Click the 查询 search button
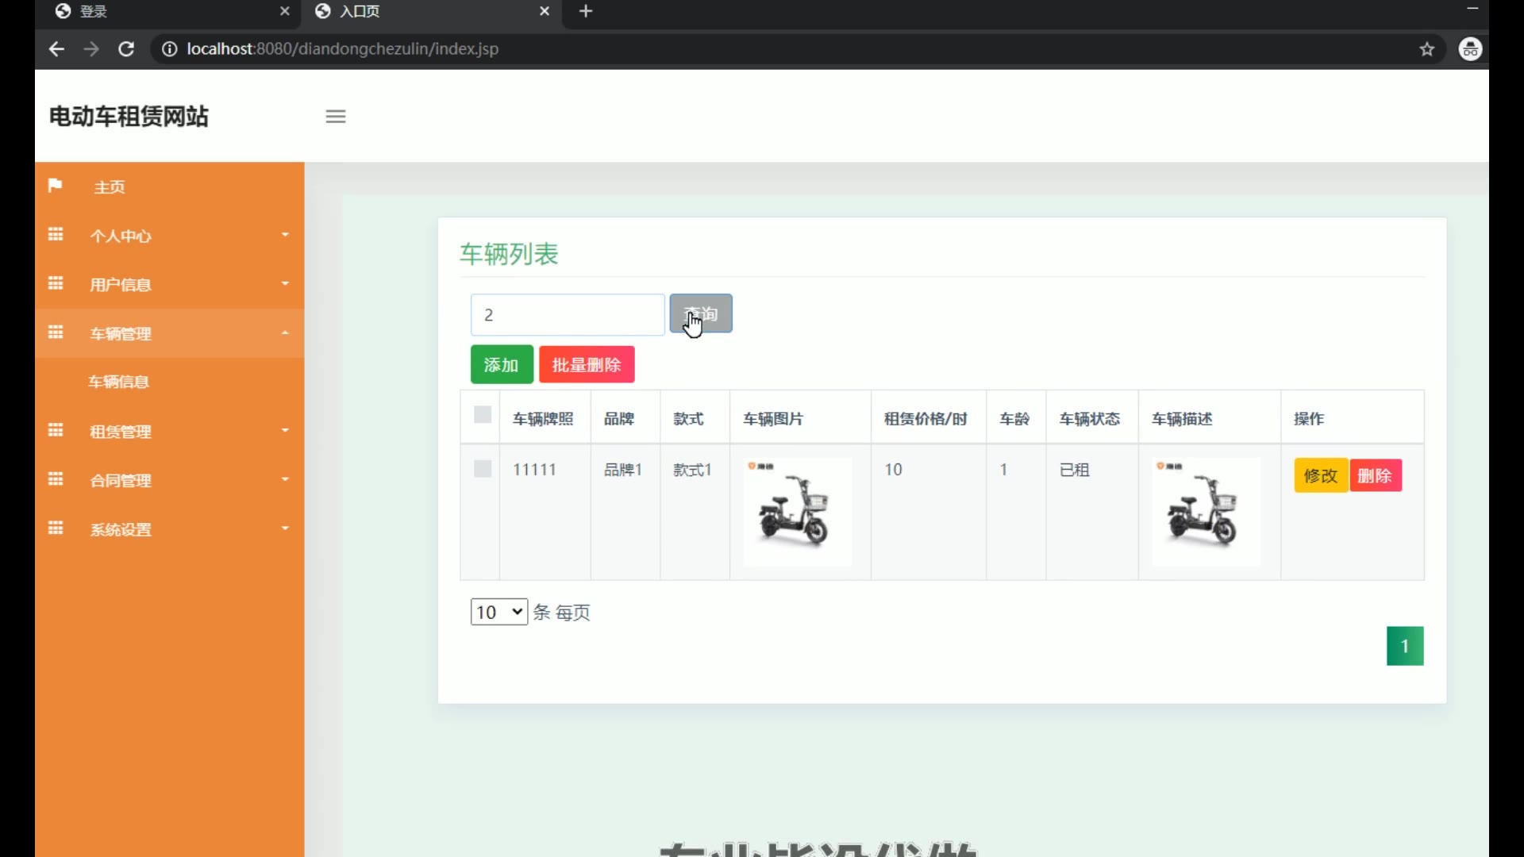The width and height of the screenshot is (1524, 857). [x=701, y=313]
